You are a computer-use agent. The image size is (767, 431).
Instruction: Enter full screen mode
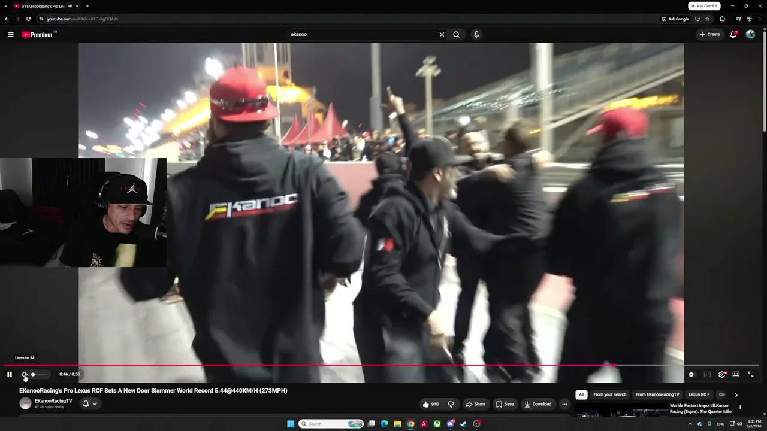coord(750,374)
